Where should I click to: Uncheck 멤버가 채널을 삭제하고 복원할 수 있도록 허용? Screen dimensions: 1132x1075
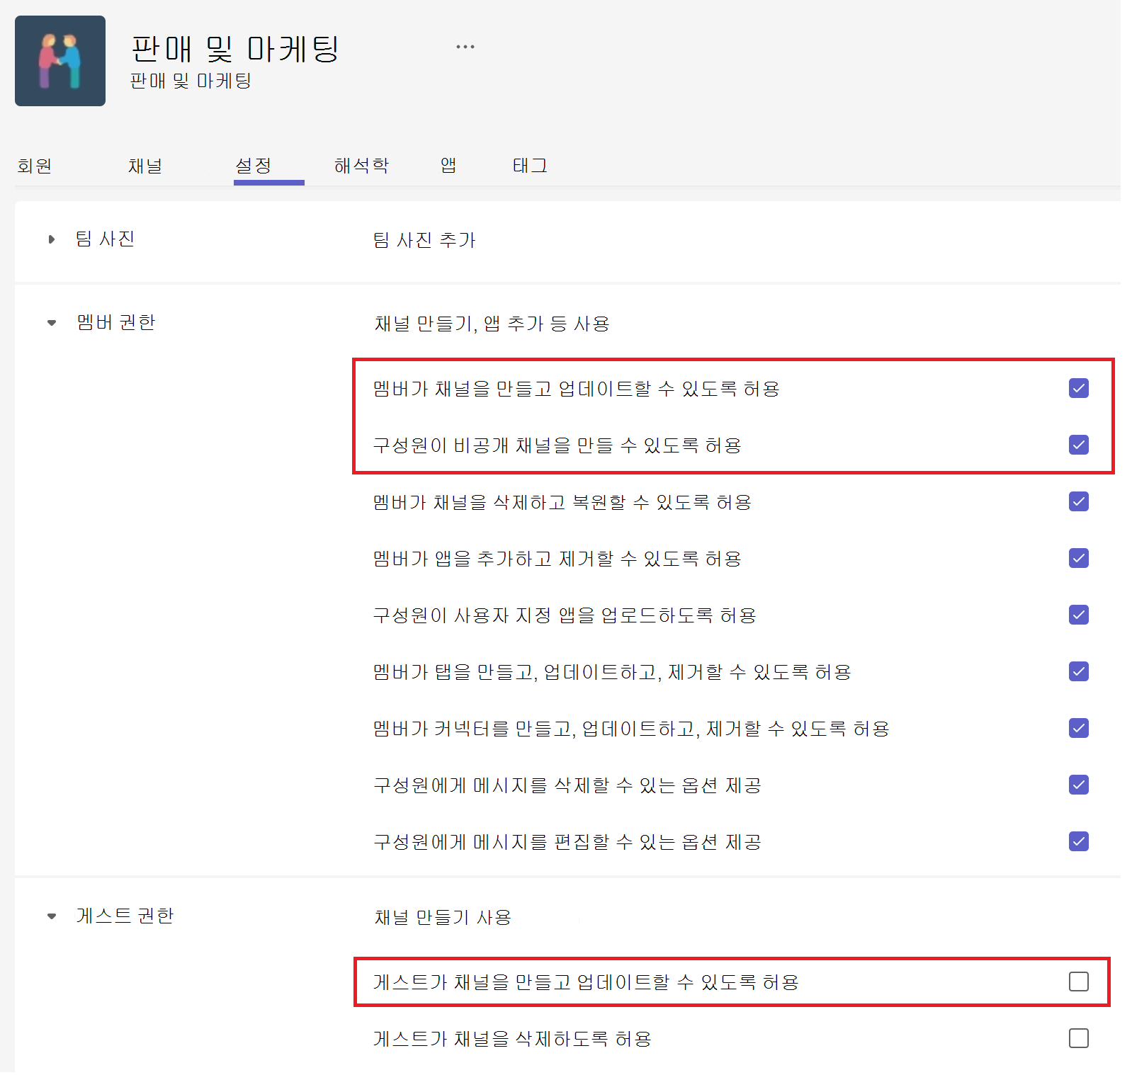pos(1079,501)
